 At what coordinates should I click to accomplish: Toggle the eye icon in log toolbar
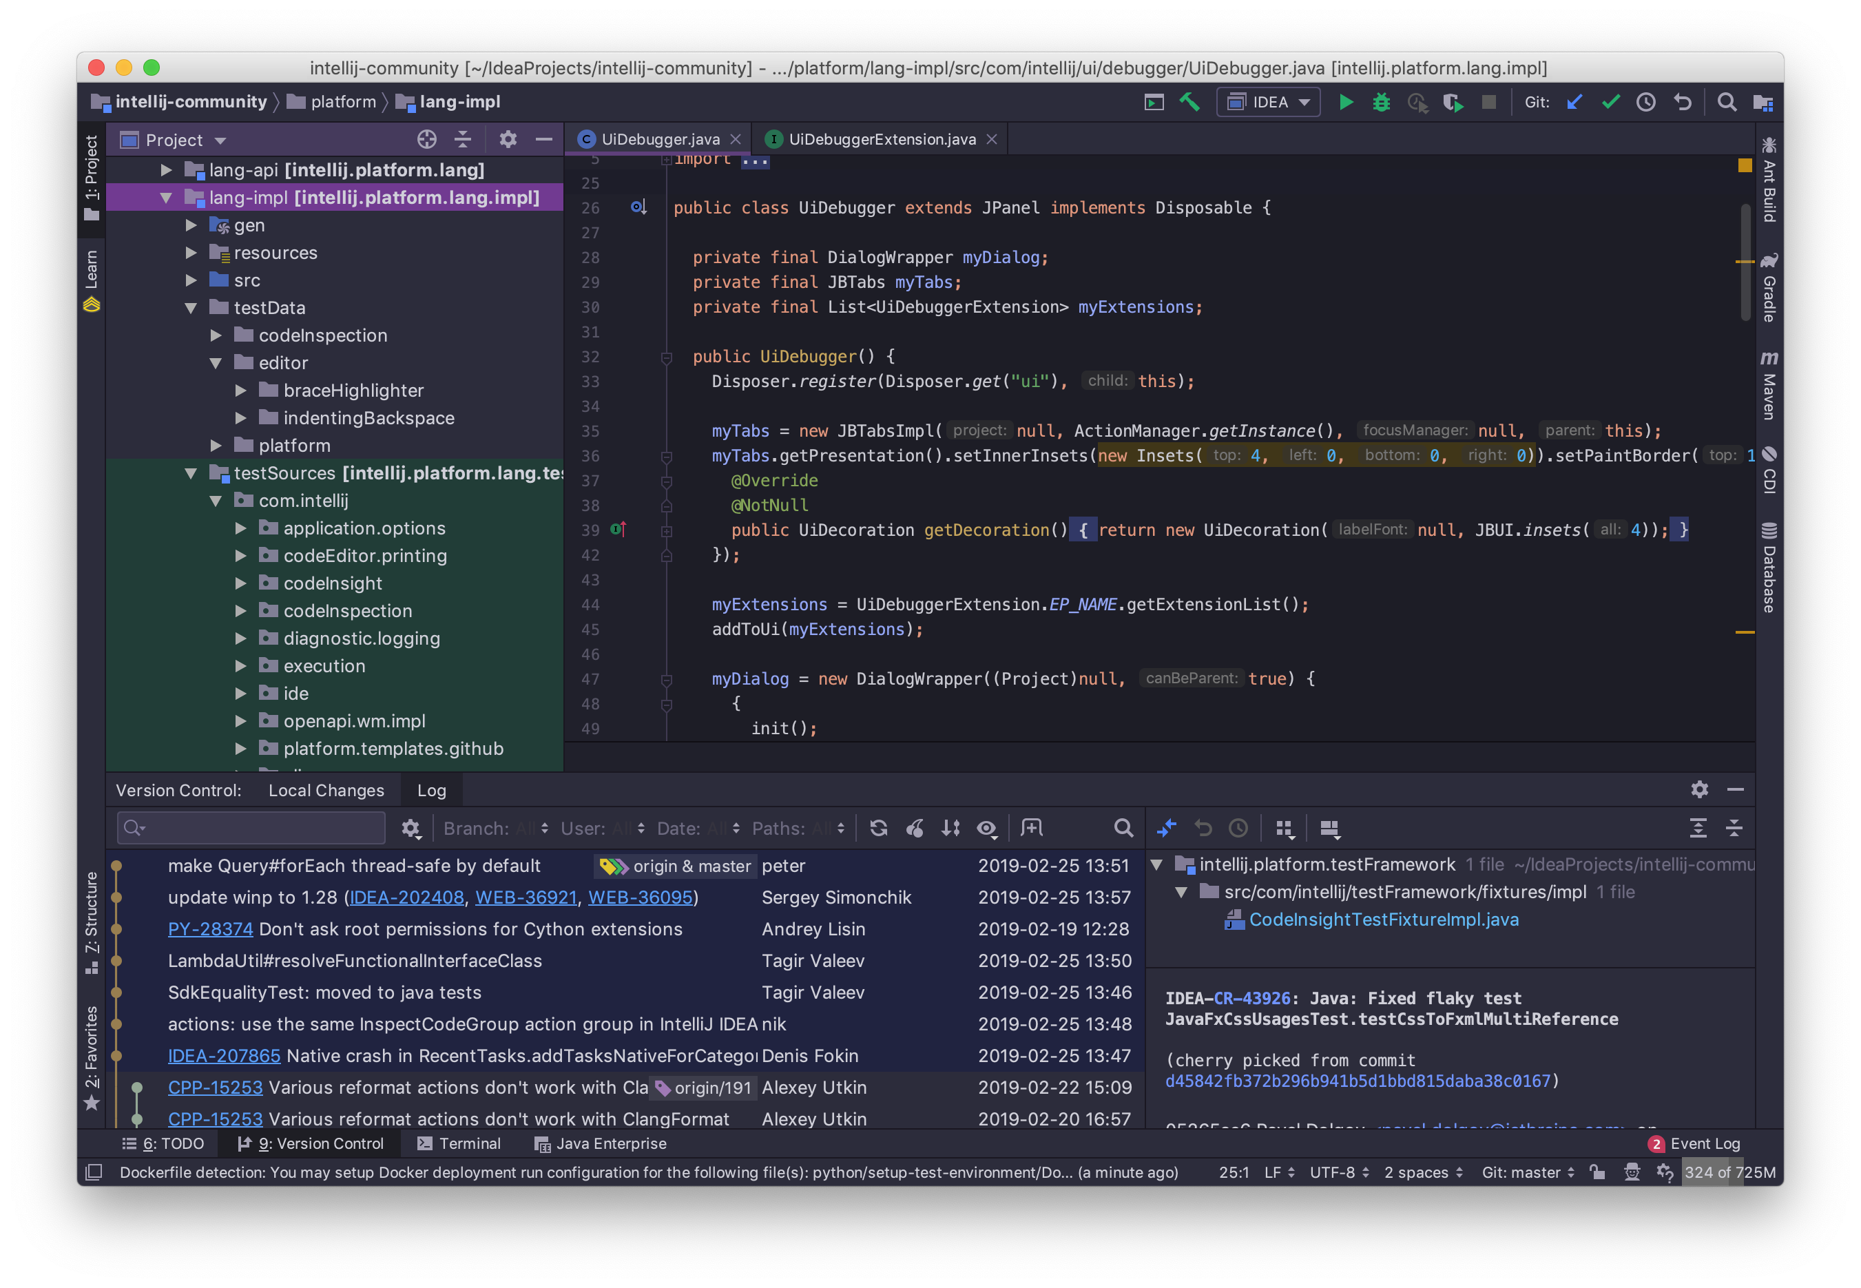pos(986,828)
